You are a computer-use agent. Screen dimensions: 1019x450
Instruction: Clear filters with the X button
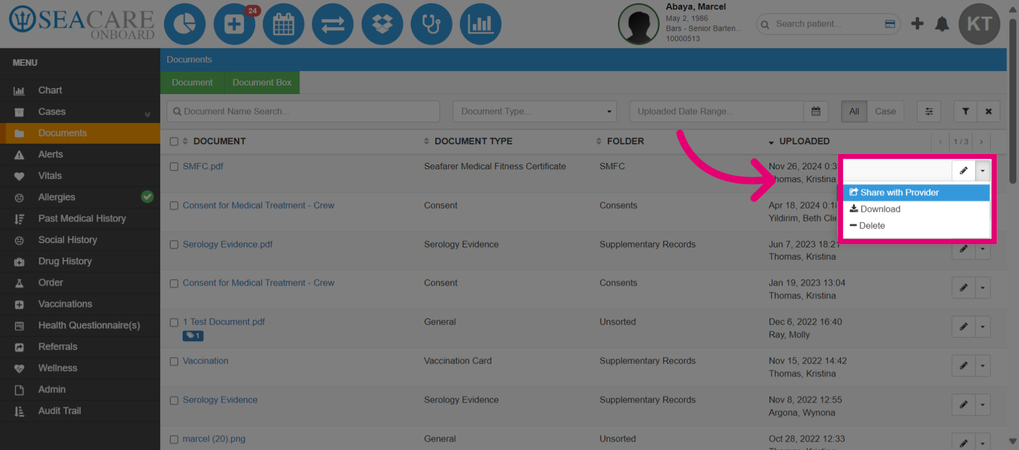click(x=989, y=111)
